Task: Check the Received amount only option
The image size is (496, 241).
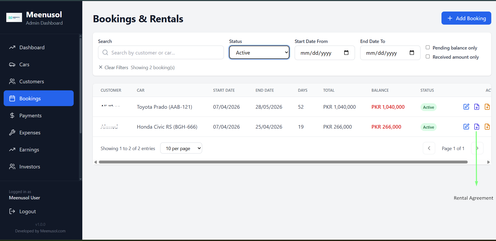Action: click(428, 56)
